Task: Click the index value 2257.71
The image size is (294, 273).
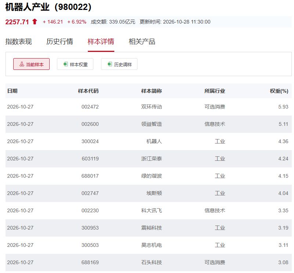Action: pyautogui.click(x=17, y=22)
